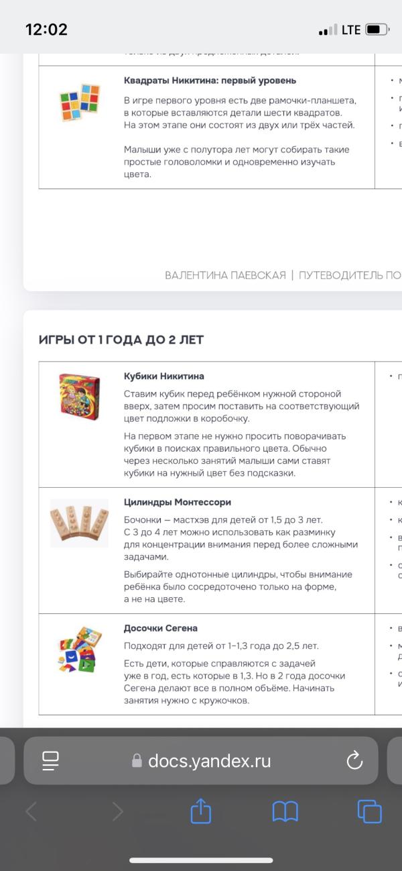Tap the clock showing 12:02
The image size is (402, 871).
[46, 30]
